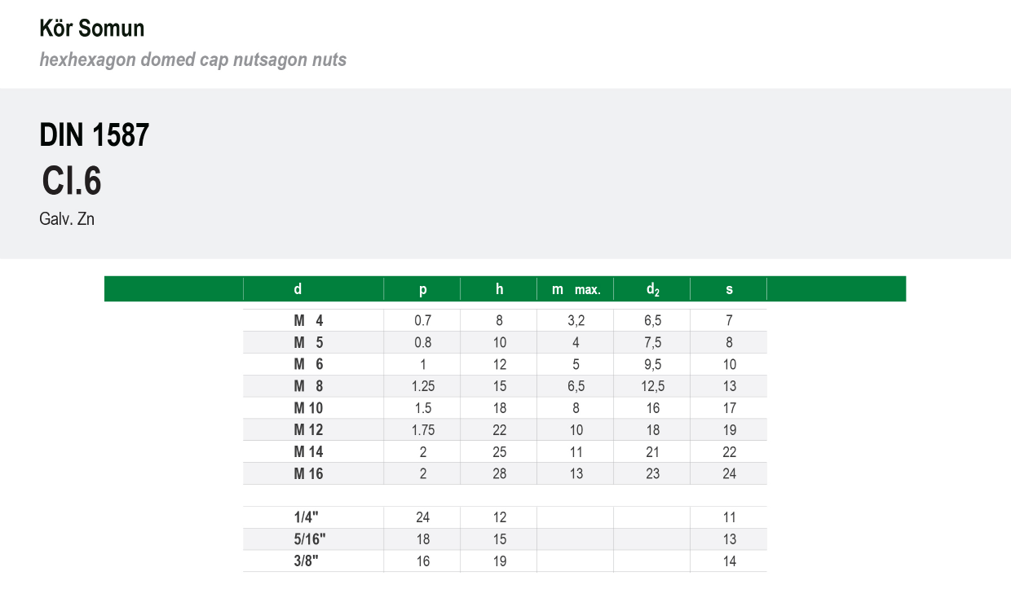Click the 1/4" row label
The width and height of the screenshot is (1011, 598).
(308, 517)
